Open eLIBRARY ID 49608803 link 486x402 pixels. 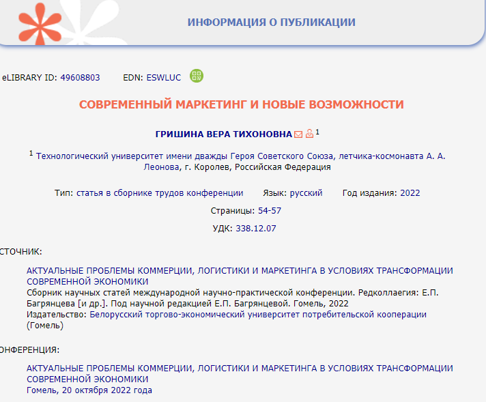pos(80,78)
